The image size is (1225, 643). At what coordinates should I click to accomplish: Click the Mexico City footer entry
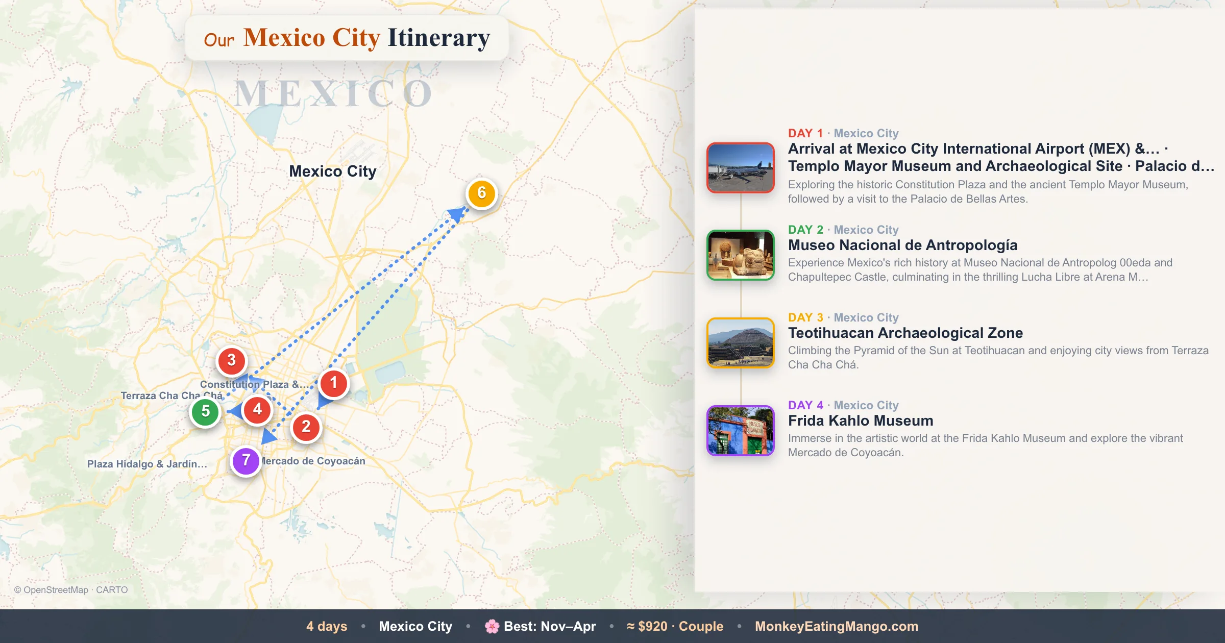tap(415, 626)
